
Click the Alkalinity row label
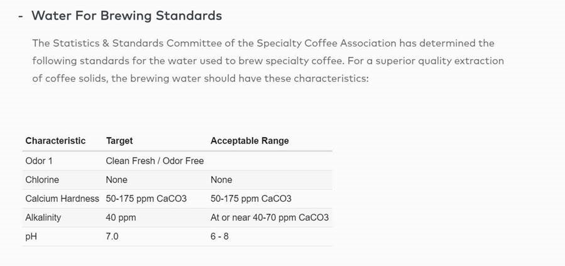(x=43, y=218)
